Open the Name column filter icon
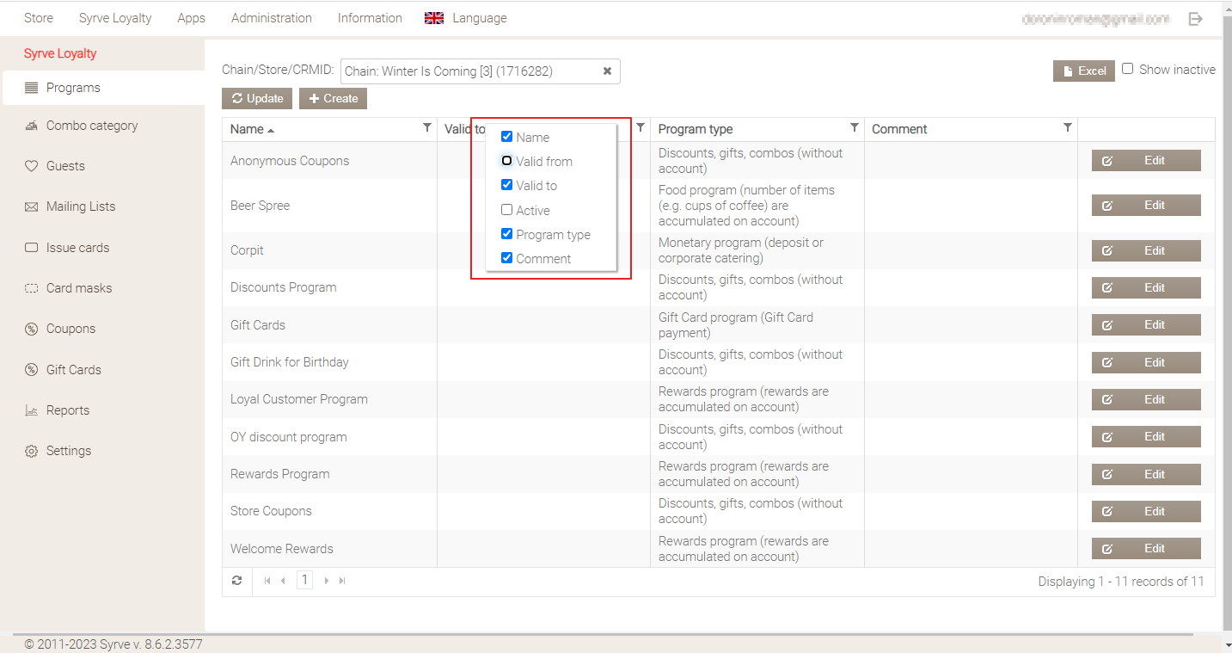The height and width of the screenshot is (653, 1232). [x=427, y=128]
